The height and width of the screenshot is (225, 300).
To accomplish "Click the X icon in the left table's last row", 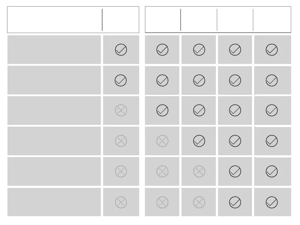I will 121,202.
